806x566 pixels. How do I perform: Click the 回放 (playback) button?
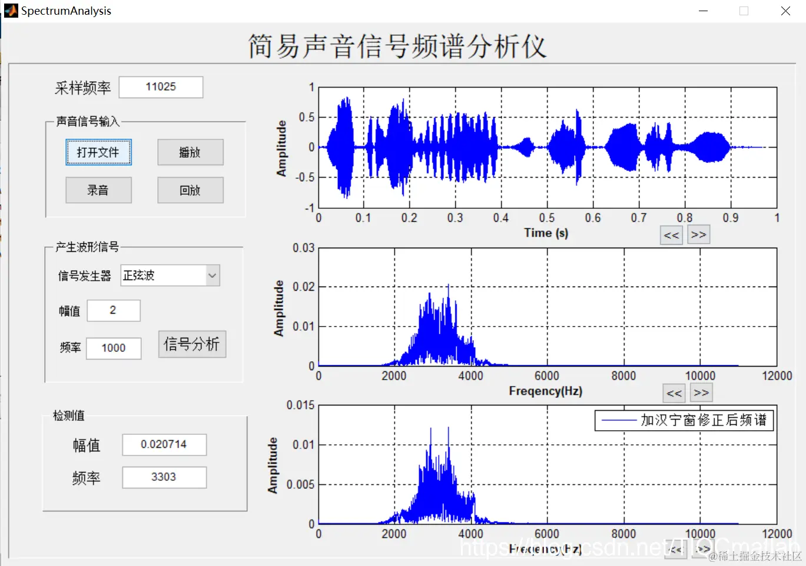(190, 190)
